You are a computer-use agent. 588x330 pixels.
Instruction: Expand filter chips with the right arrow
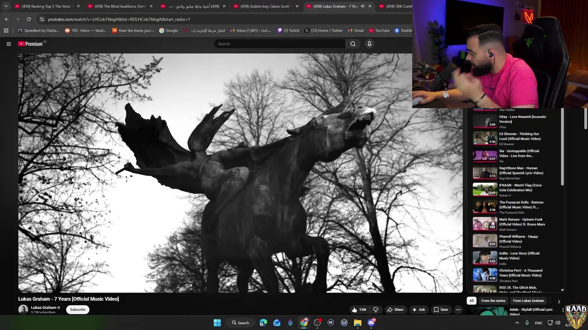(559, 301)
